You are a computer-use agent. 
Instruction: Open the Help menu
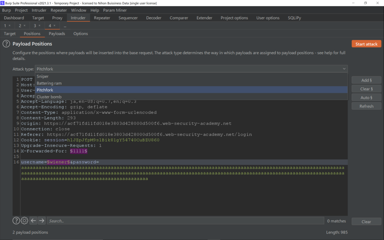click(95, 10)
